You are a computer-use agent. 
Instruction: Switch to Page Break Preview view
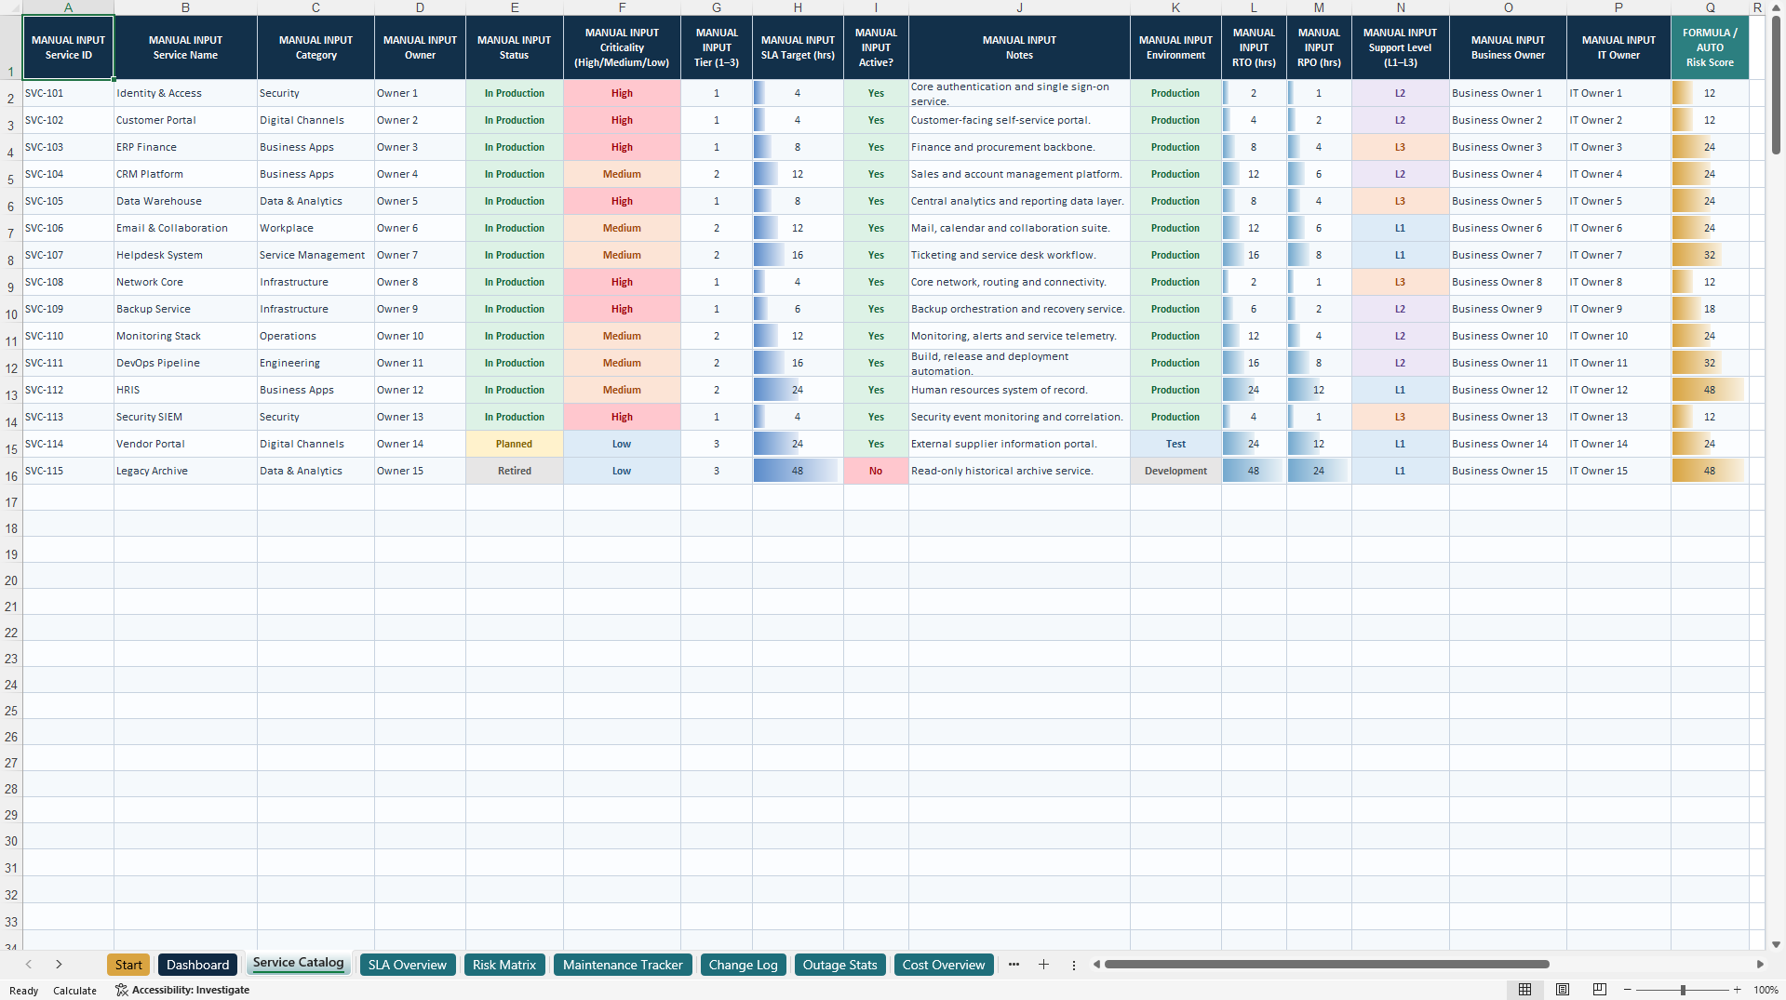click(1600, 990)
